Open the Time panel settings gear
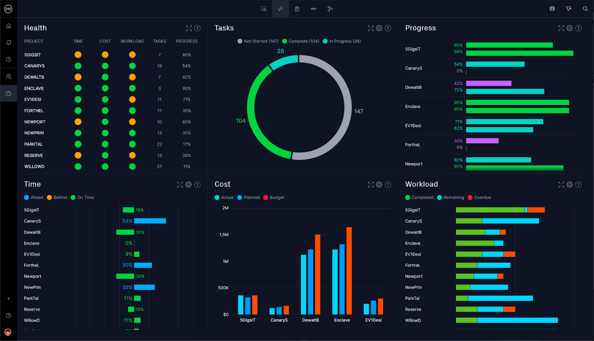Viewport: 594px width, 341px height. [189, 184]
